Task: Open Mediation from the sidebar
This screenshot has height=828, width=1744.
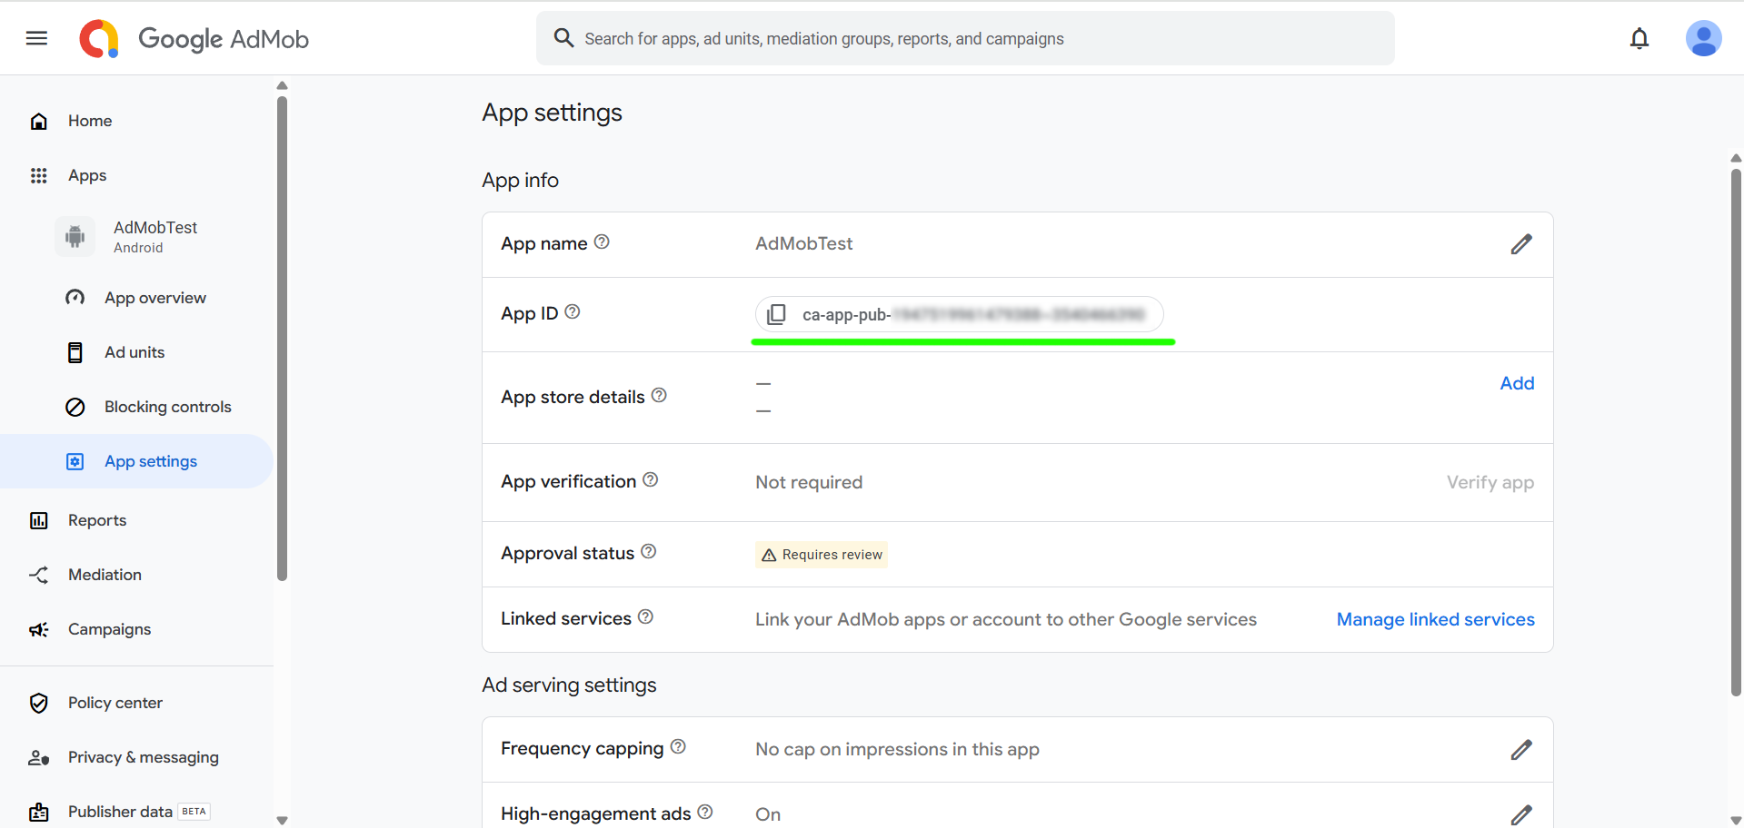Action: coord(105,575)
